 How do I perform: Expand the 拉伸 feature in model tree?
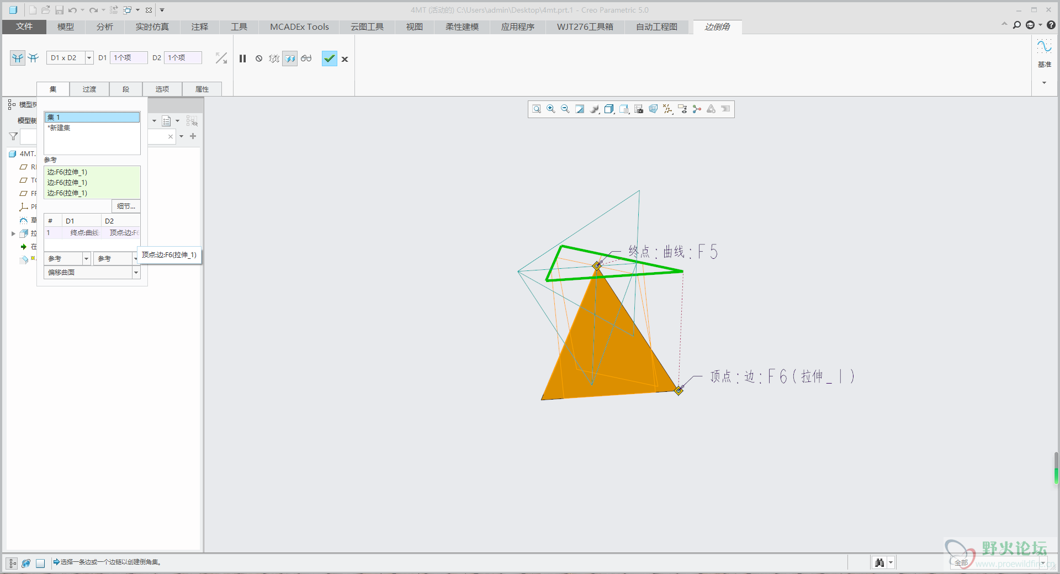pos(13,233)
